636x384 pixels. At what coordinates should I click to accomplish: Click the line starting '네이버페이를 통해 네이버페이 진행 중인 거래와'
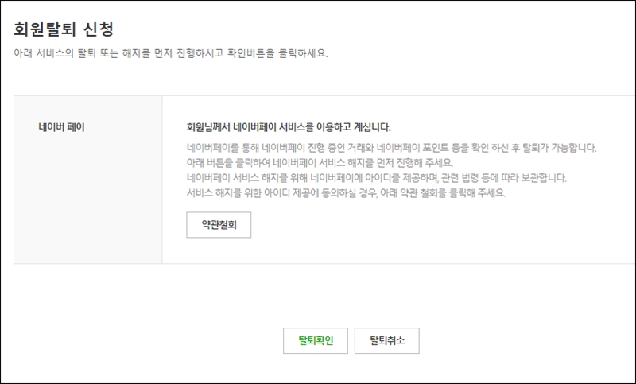pyautogui.click(x=391, y=148)
